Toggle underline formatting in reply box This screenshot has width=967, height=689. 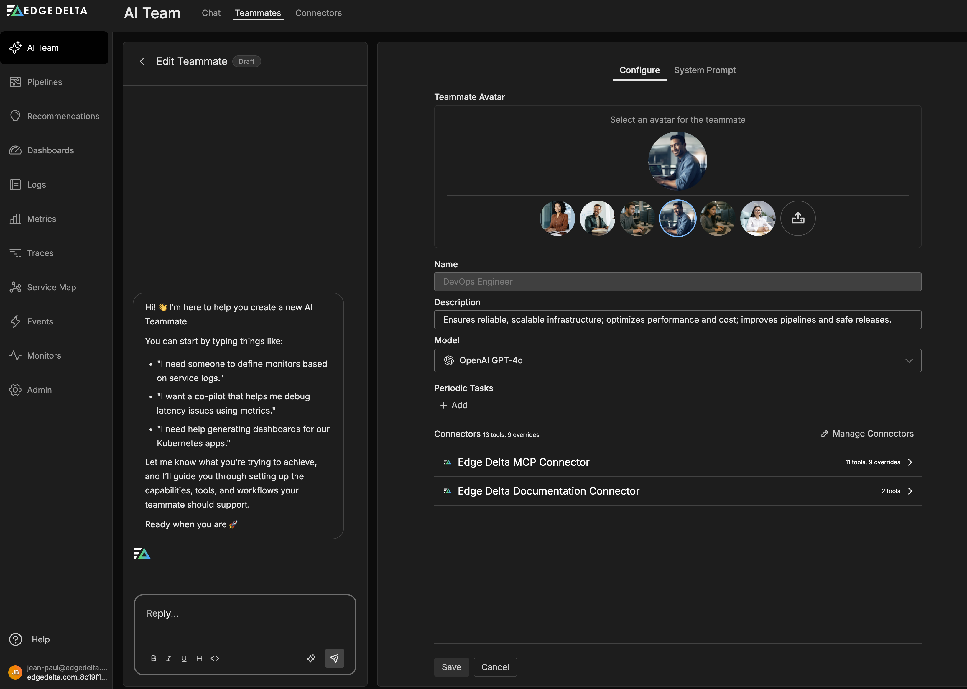point(184,658)
